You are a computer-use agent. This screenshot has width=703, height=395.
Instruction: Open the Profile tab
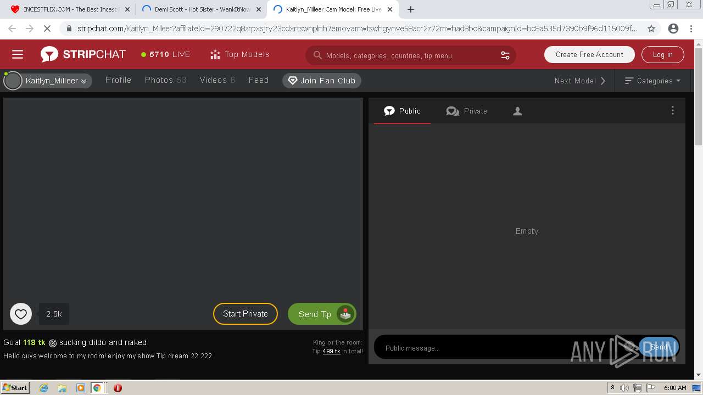pyautogui.click(x=119, y=80)
